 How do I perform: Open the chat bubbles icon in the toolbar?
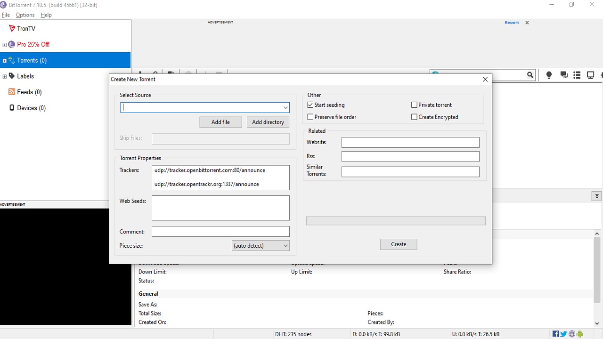(563, 75)
